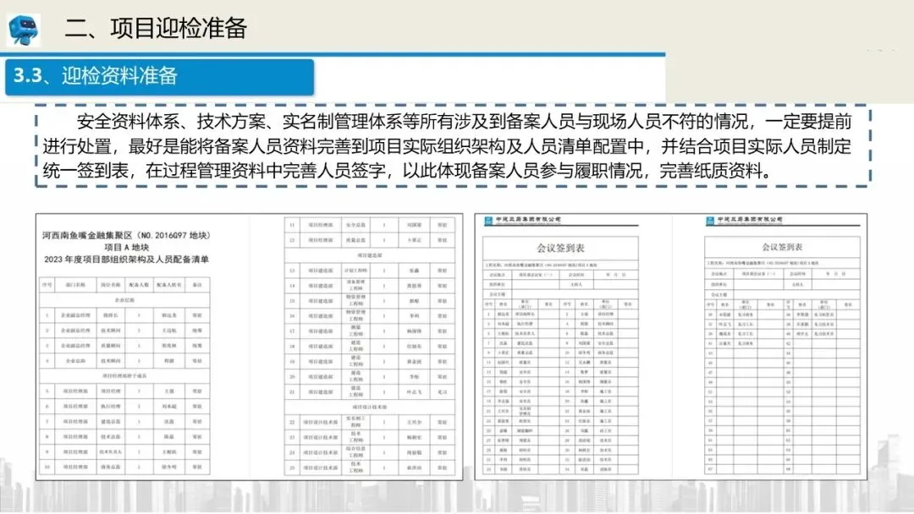
Task: Click the "企业层面" section row
Action: click(124, 300)
